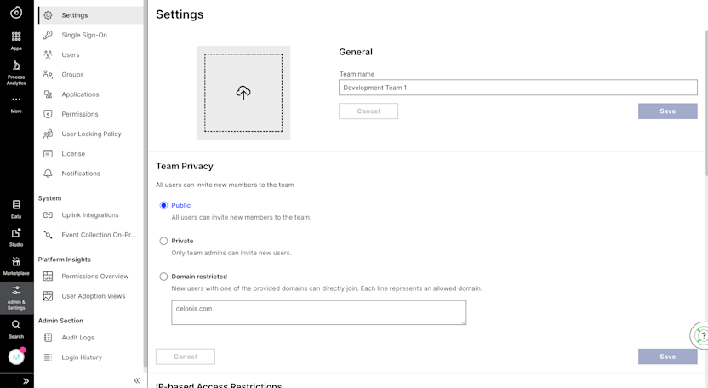The image size is (708, 388).
Task: Click the Event Collection On-Pr... icon
Action: [x=48, y=235]
